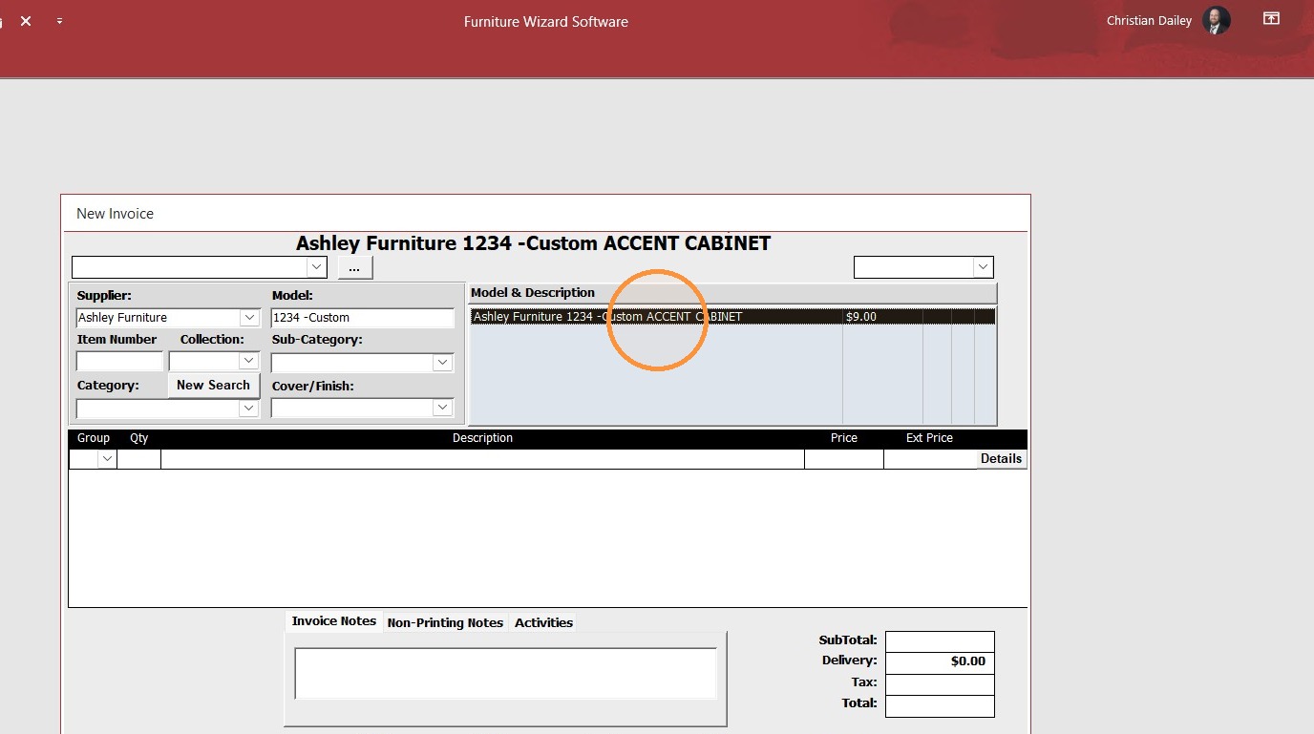This screenshot has width=1314, height=734.
Task: Click the Tax field
Action: (940, 684)
